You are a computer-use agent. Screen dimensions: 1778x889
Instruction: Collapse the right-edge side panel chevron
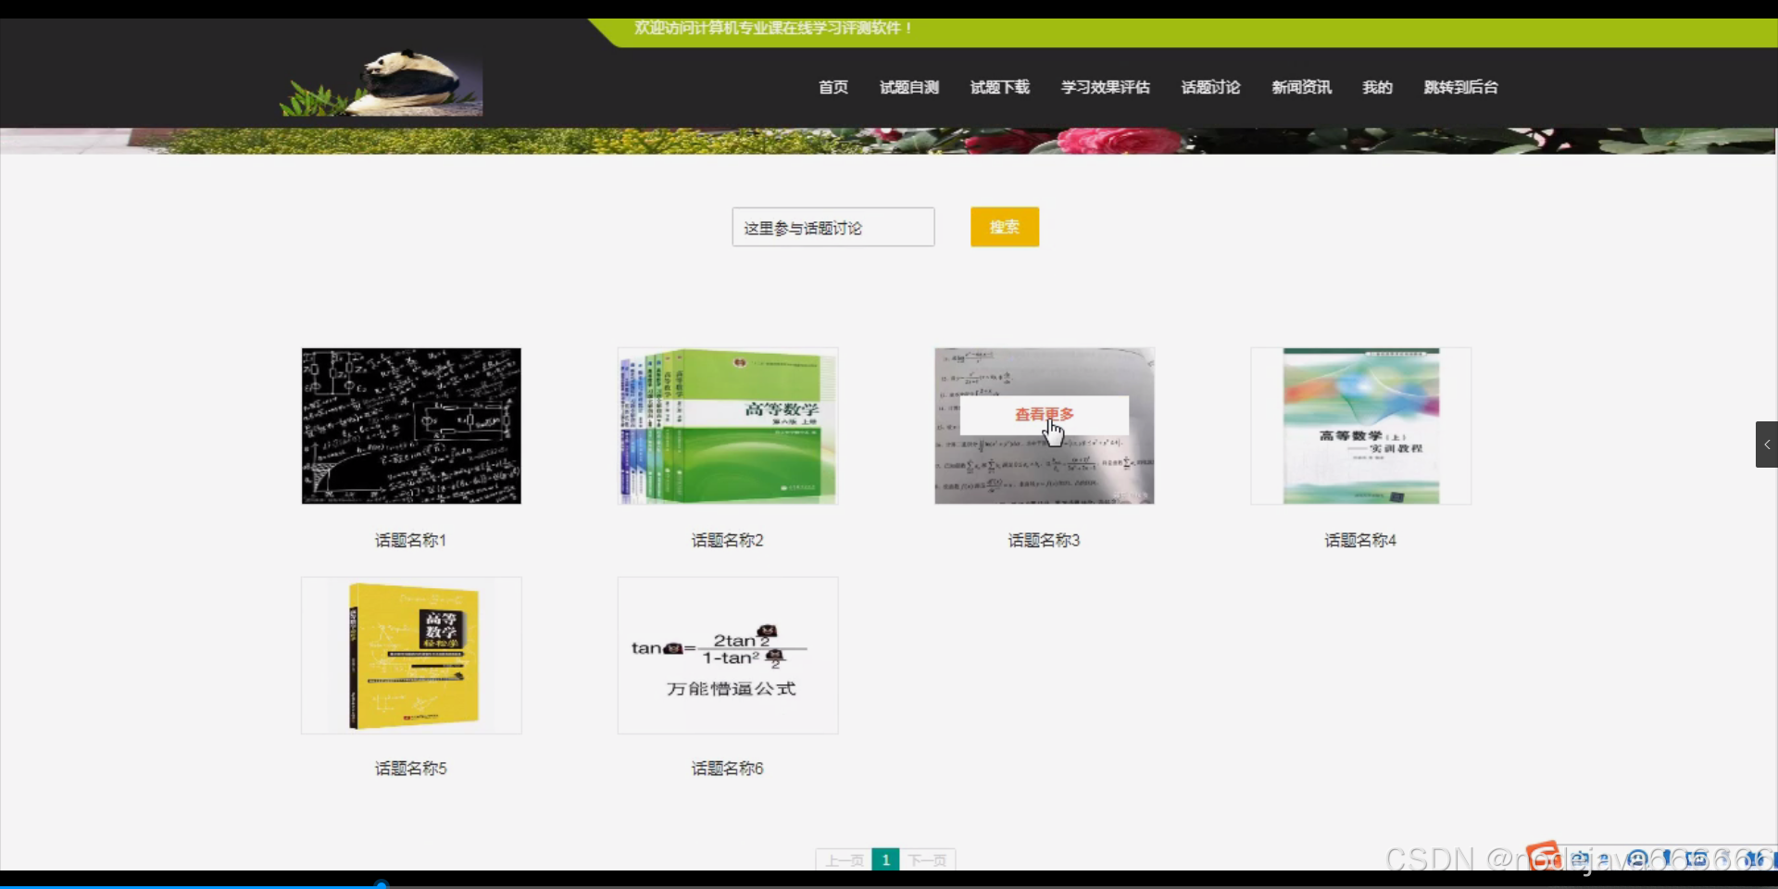[1768, 444]
